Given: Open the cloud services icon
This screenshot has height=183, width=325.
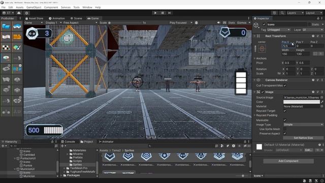Looking at the screenshot, I should tap(19, 13).
